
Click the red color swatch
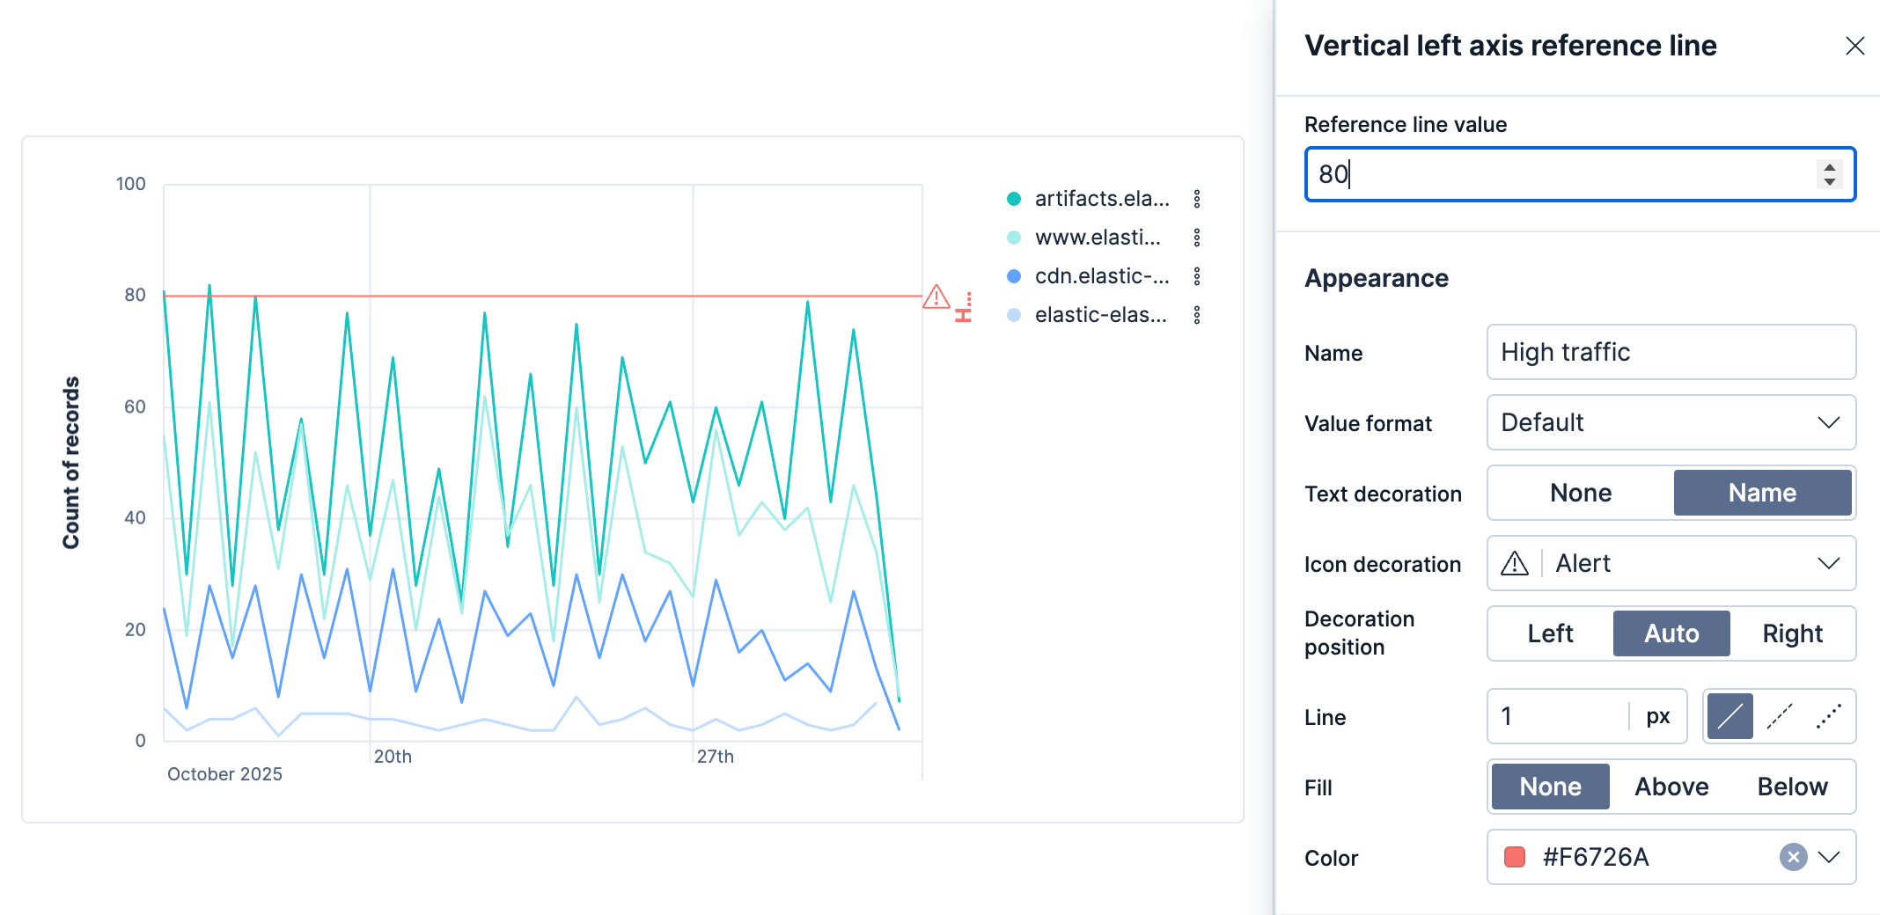[x=1514, y=858]
